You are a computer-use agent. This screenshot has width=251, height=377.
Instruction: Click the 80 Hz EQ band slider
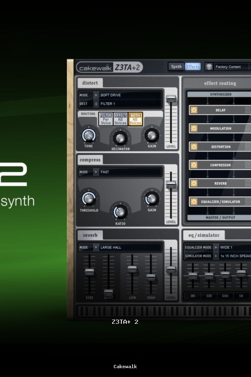tap(192, 276)
